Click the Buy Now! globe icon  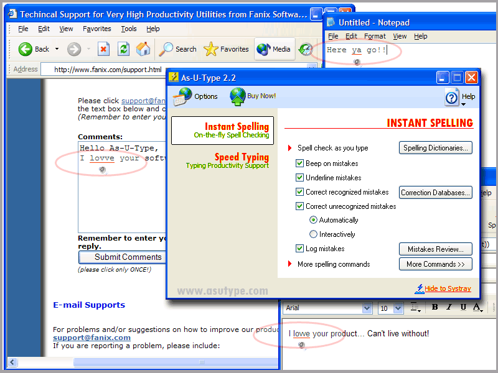click(238, 96)
